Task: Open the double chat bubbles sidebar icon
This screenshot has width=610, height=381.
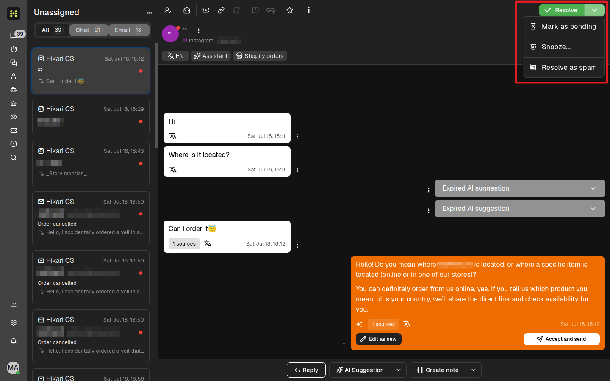Action: [14, 63]
